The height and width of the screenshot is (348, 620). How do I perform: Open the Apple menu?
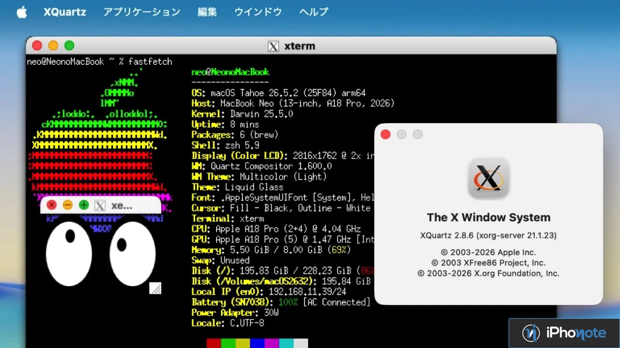(x=22, y=12)
